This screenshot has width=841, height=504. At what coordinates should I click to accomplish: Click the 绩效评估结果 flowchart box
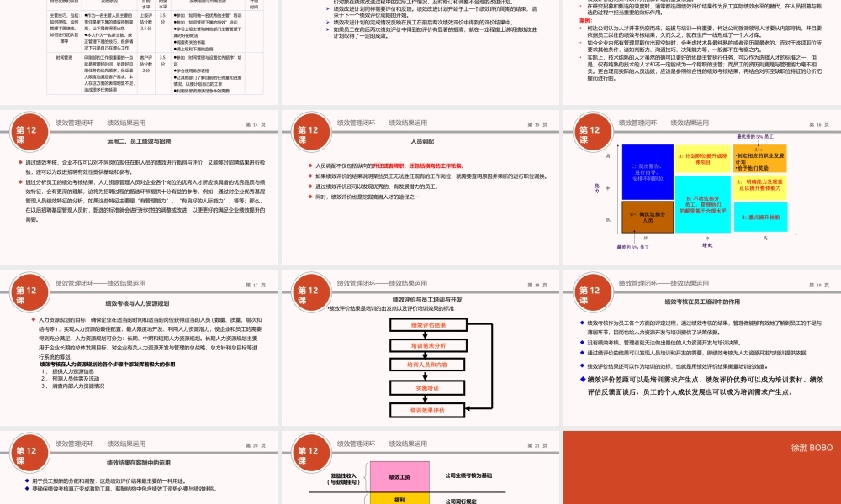(427, 325)
